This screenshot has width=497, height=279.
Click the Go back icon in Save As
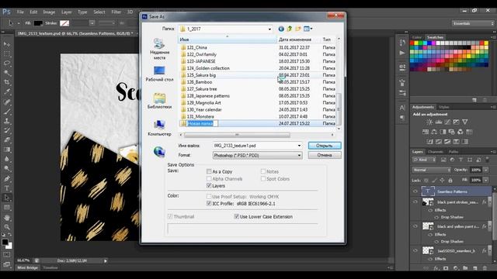[281, 29]
